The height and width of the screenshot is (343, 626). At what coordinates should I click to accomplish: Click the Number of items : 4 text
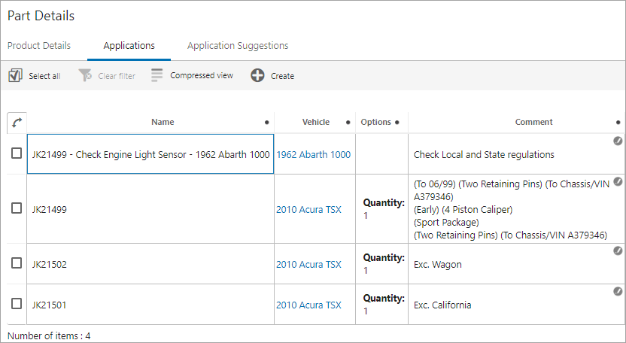(x=49, y=335)
